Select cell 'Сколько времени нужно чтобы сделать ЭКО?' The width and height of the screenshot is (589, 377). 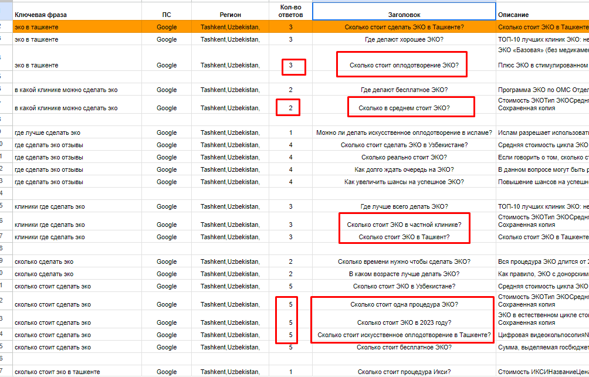pyautogui.click(x=404, y=261)
